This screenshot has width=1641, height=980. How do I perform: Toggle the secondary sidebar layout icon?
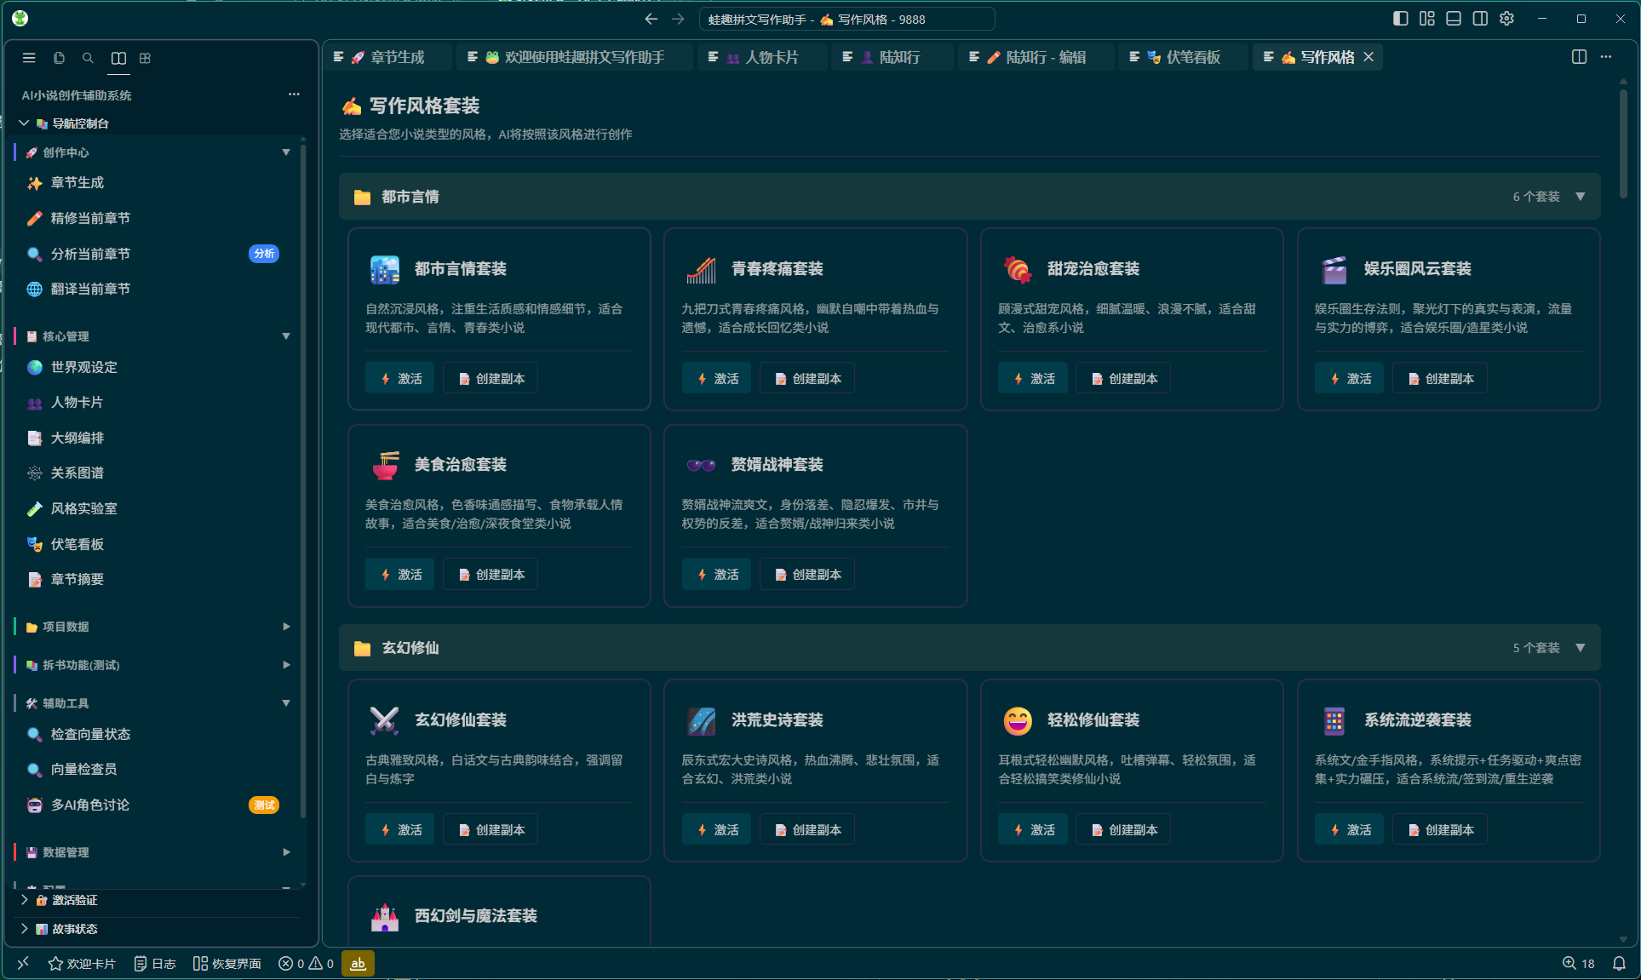coord(1480,19)
